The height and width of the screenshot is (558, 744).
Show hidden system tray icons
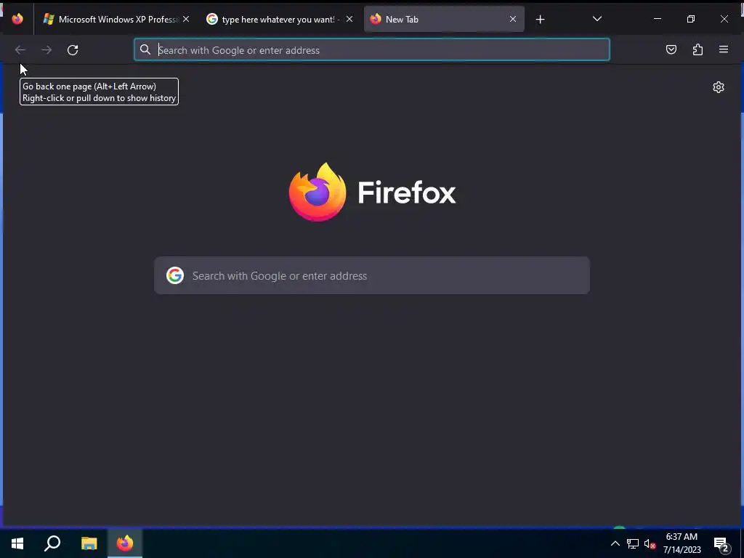coord(615,543)
